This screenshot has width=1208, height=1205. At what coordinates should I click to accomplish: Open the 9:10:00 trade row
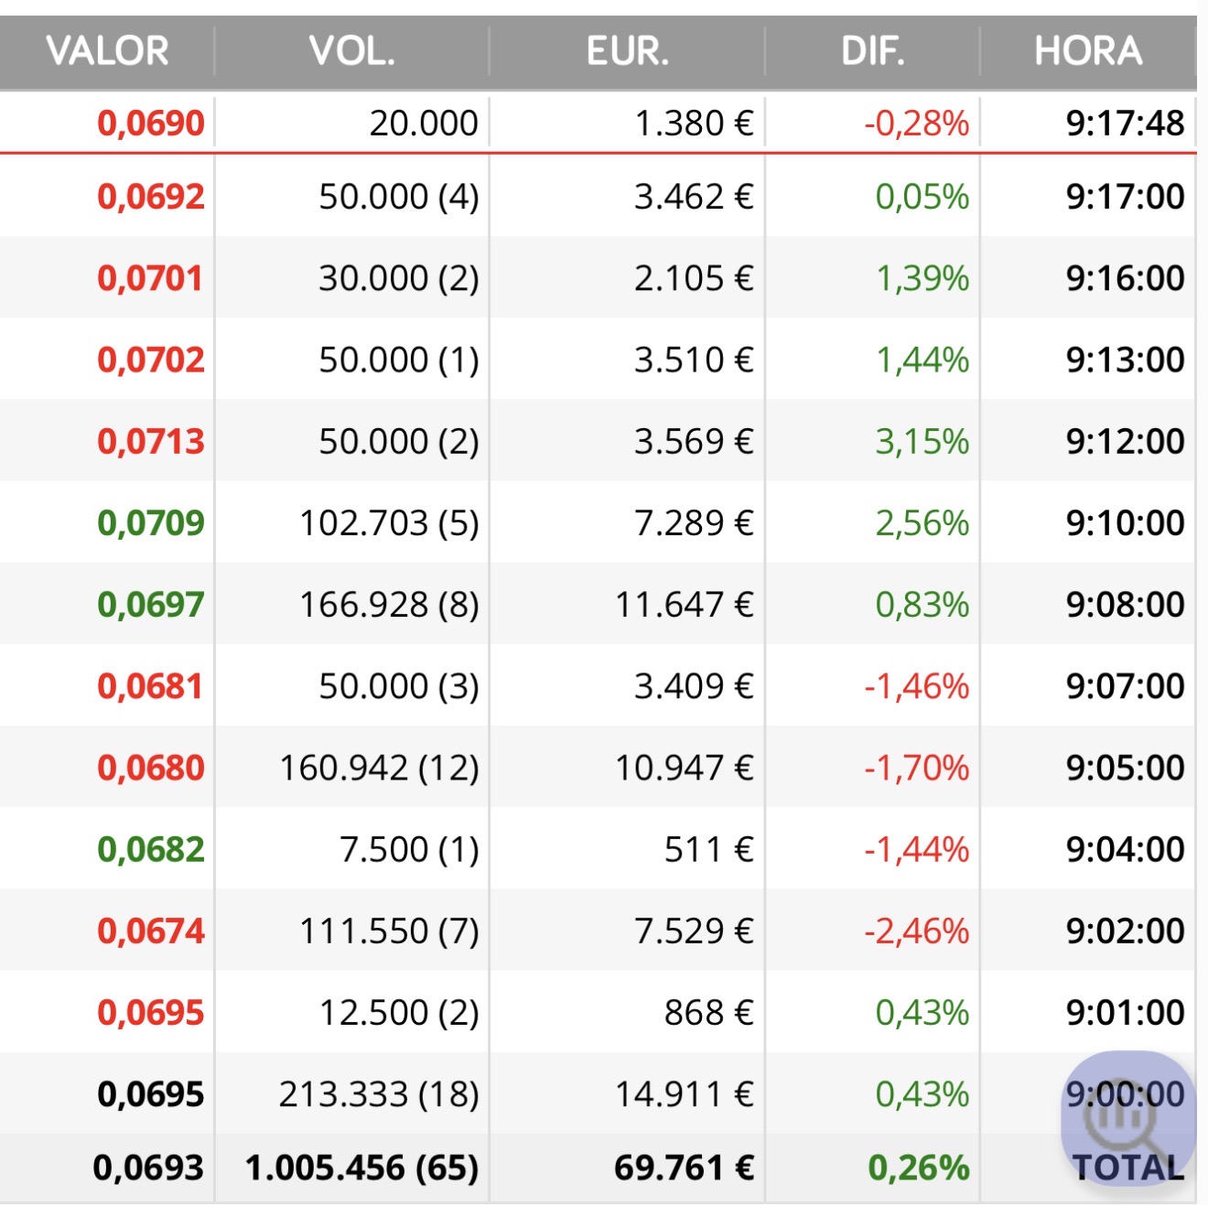599,522
